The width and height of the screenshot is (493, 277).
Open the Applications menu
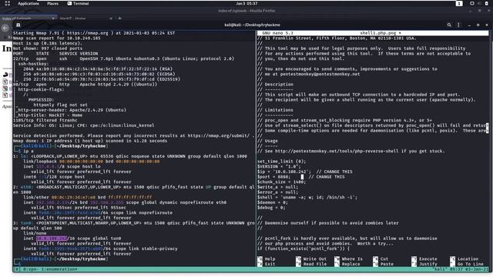point(29,3)
